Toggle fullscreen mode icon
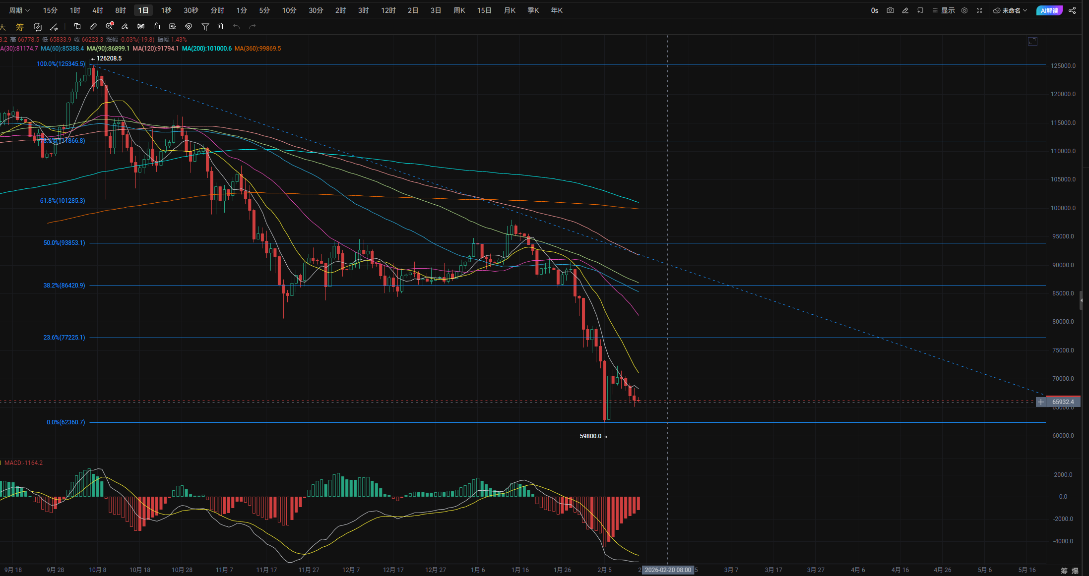This screenshot has height=576, width=1089. coord(979,10)
